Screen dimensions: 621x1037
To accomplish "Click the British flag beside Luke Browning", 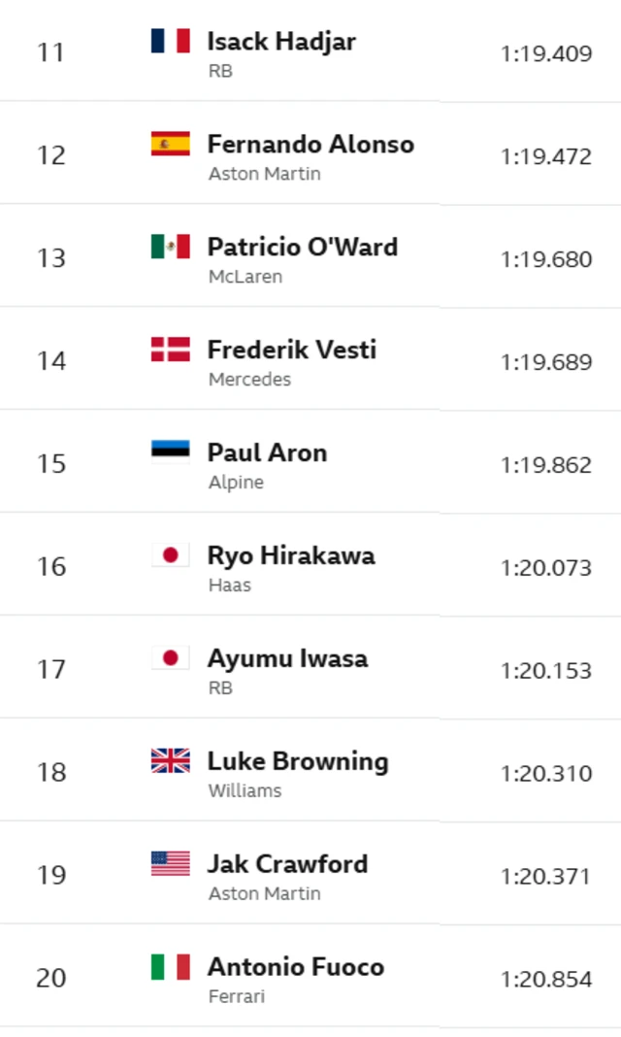I will click(170, 761).
